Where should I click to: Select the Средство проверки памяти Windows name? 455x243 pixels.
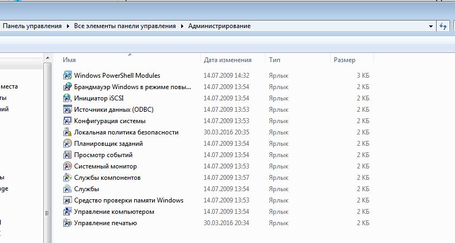click(x=129, y=200)
